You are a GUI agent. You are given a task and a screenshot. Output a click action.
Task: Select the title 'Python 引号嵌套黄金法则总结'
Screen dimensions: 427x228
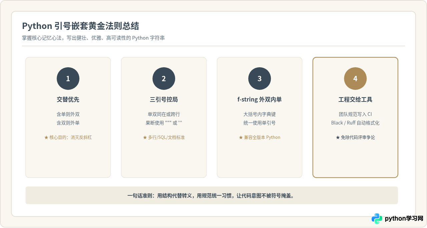coord(80,26)
